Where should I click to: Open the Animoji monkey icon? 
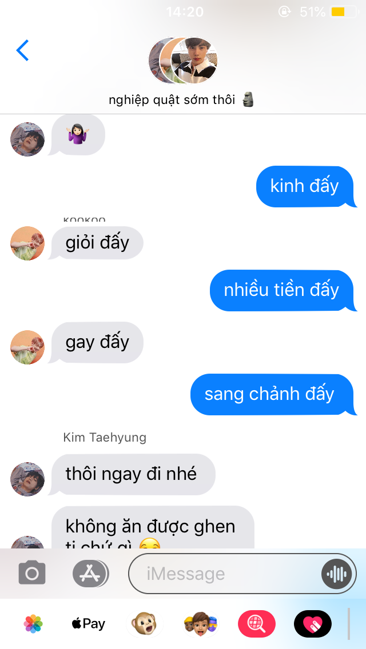[144, 624]
